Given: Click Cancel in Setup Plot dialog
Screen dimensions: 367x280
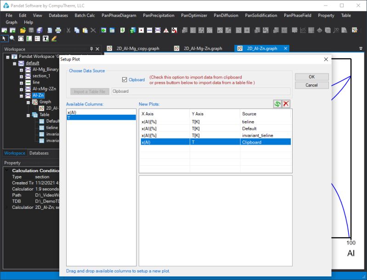Looking at the screenshot, I should coord(311,85).
